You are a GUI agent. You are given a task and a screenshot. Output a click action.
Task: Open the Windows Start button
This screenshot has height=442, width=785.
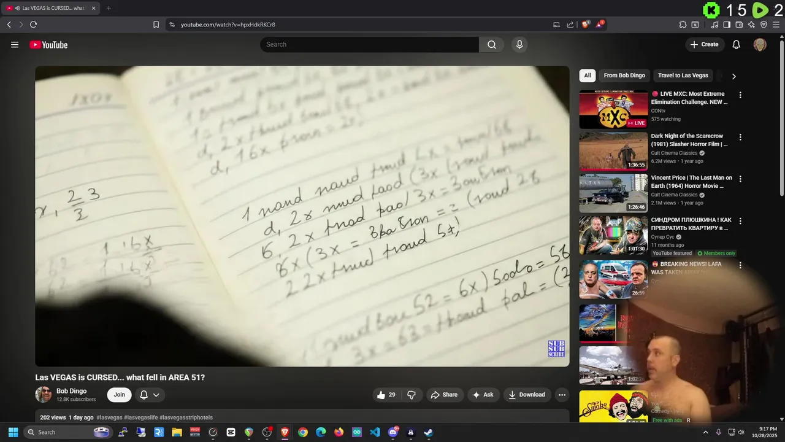click(x=13, y=432)
